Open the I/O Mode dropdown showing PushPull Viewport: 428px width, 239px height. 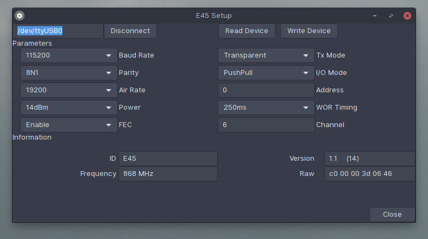266,73
